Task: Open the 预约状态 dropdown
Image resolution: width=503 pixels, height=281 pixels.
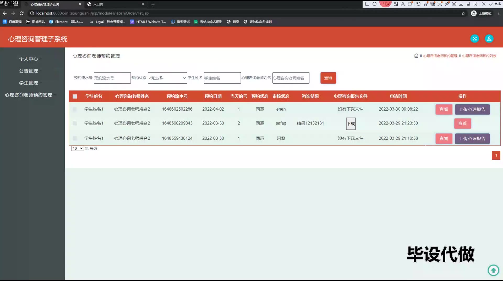Action: pyautogui.click(x=167, y=78)
